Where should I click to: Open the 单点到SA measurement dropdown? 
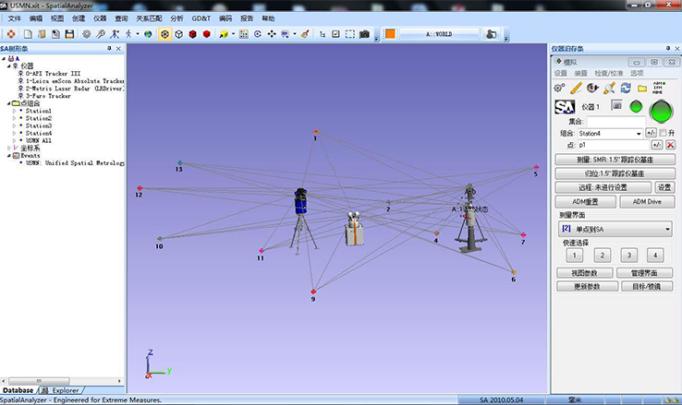[x=667, y=229]
